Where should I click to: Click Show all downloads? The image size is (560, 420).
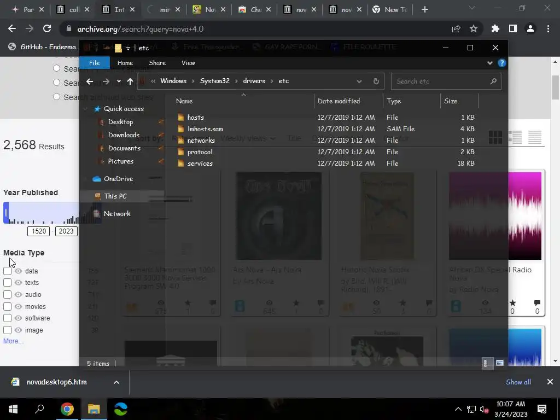[518, 382]
